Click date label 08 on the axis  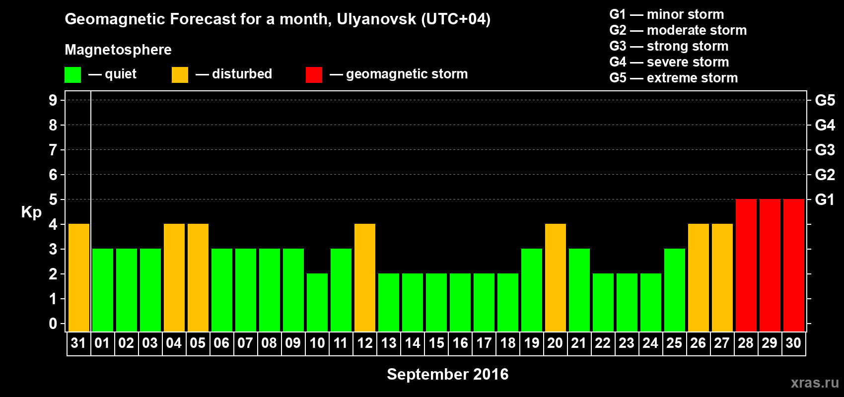pyautogui.click(x=269, y=343)
